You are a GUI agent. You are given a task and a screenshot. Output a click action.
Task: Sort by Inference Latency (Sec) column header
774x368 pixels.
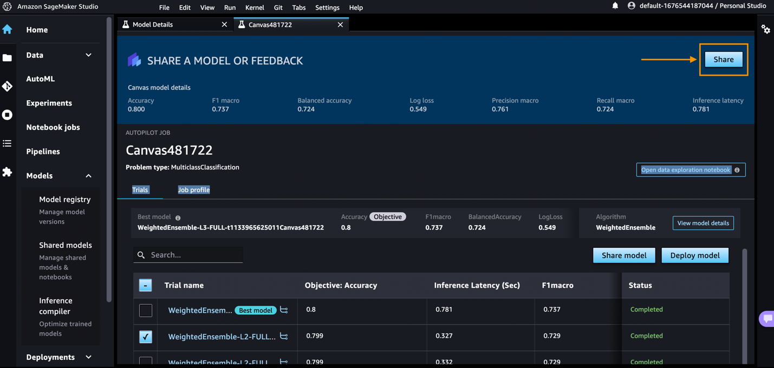(x=477, y=285)
